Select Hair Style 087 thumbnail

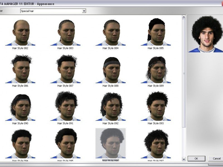click(66, 70)
